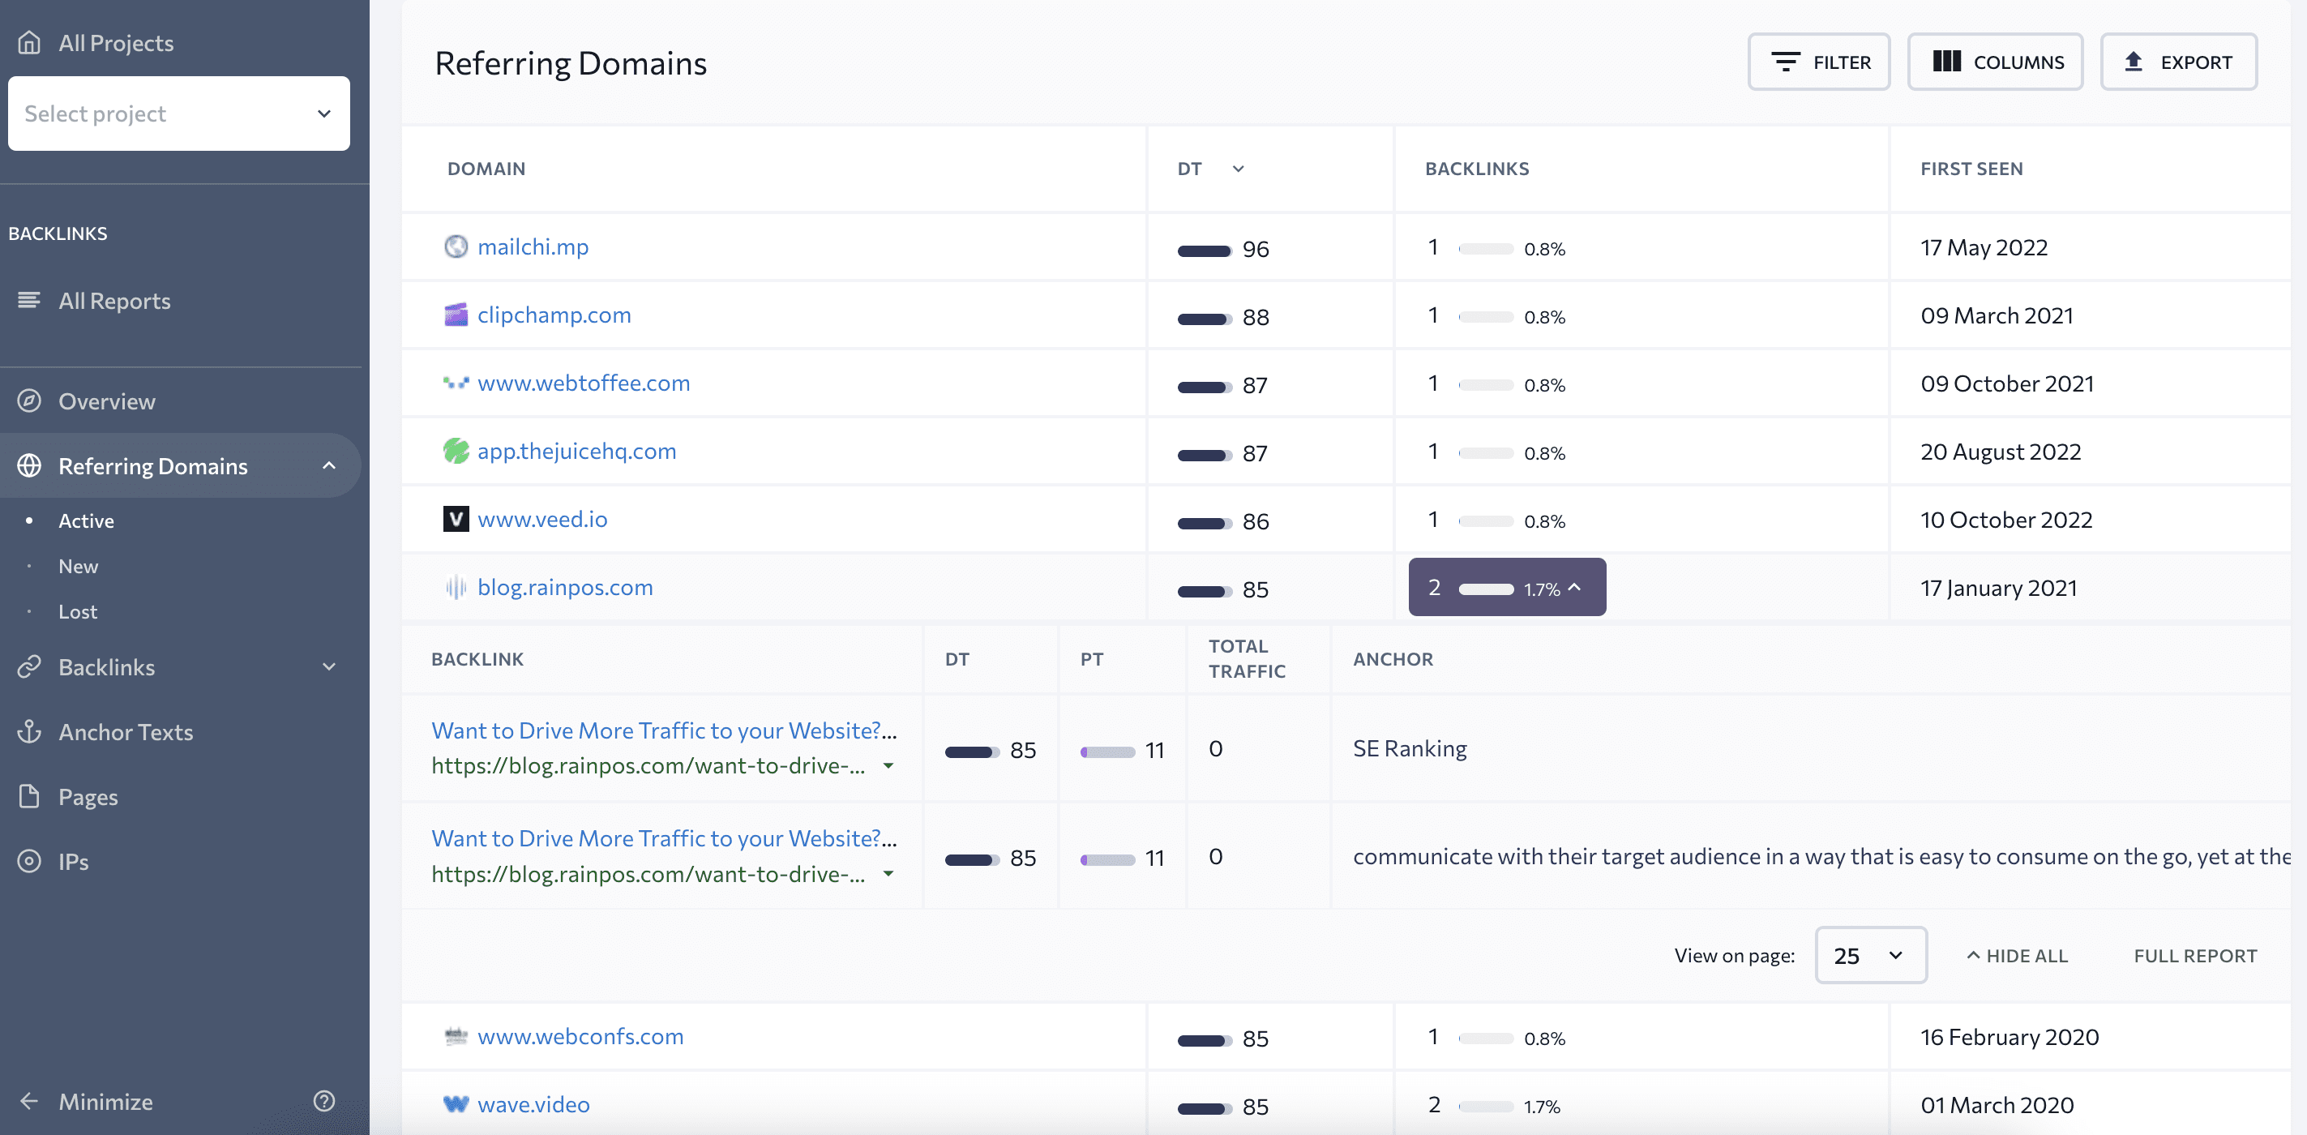Click the blog.rainpos.com favicon
This screenshot has height=1135, width=2307.
(456, 587)
